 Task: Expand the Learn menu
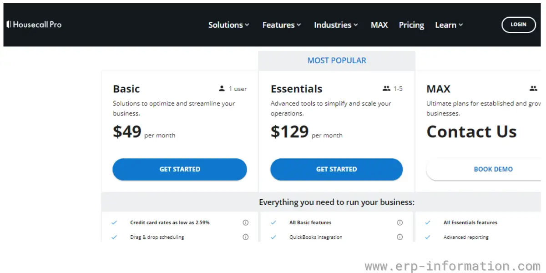coord(449,25)
